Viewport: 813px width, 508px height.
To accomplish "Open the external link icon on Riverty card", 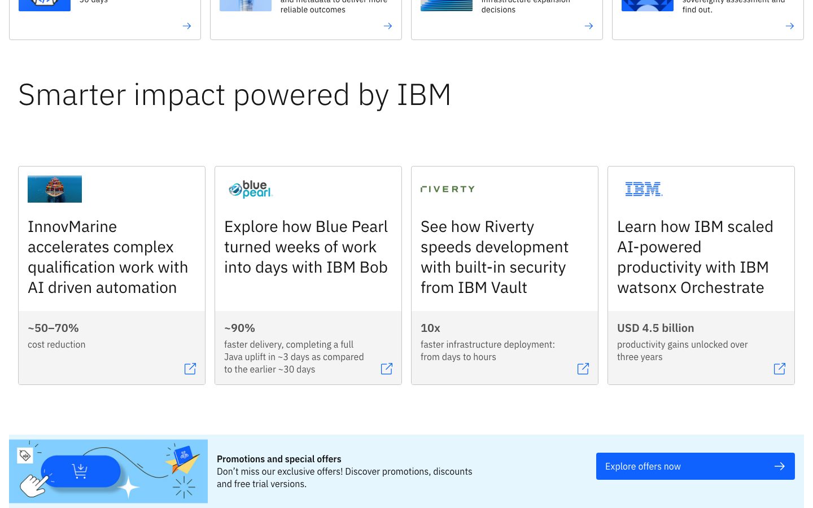I will click(x=583, y=369).
